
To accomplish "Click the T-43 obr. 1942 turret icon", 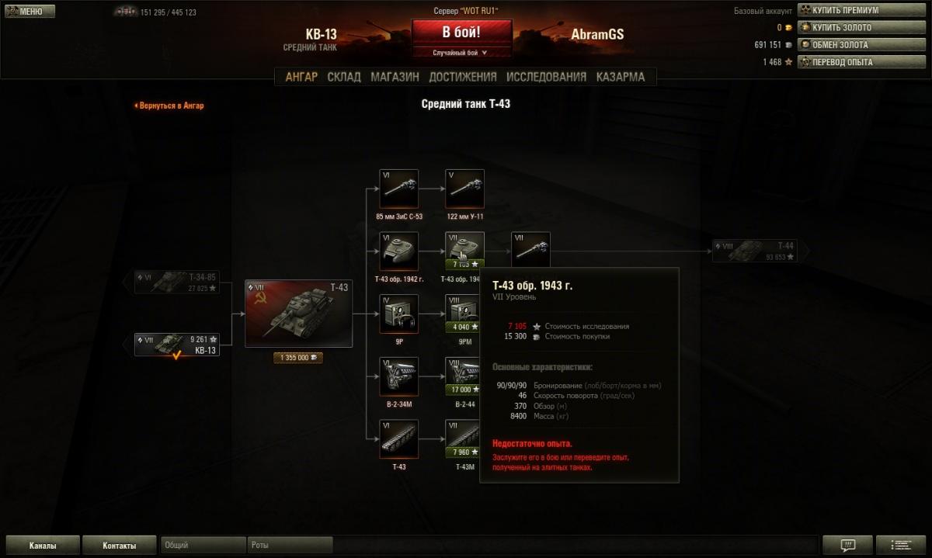I will [x=399, y=251].
